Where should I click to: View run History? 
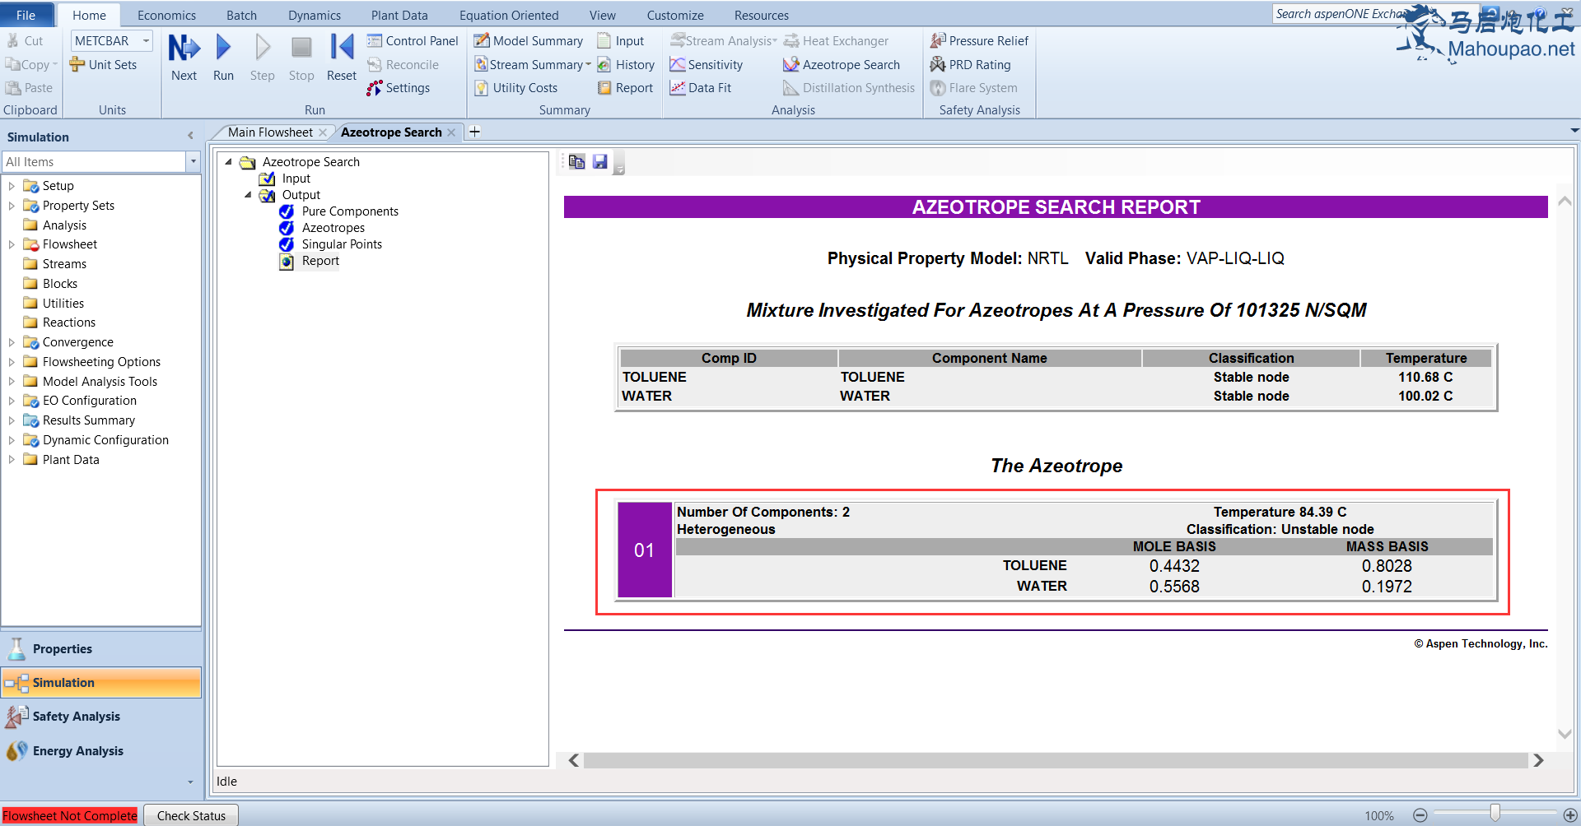pyautogui.click(x=626, y=64)
